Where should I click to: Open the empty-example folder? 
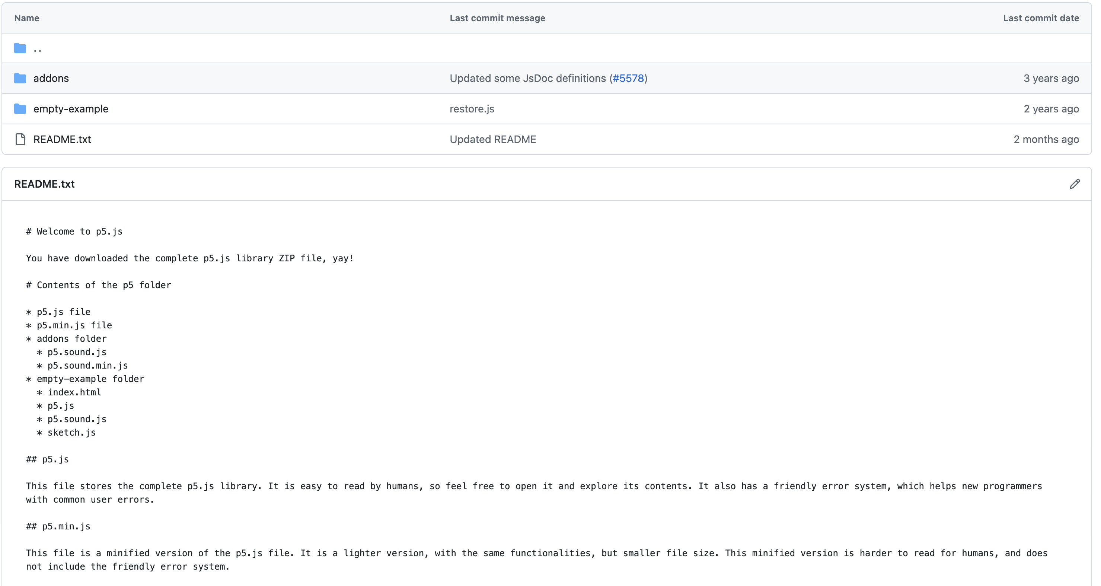click(x=70, y=109)
